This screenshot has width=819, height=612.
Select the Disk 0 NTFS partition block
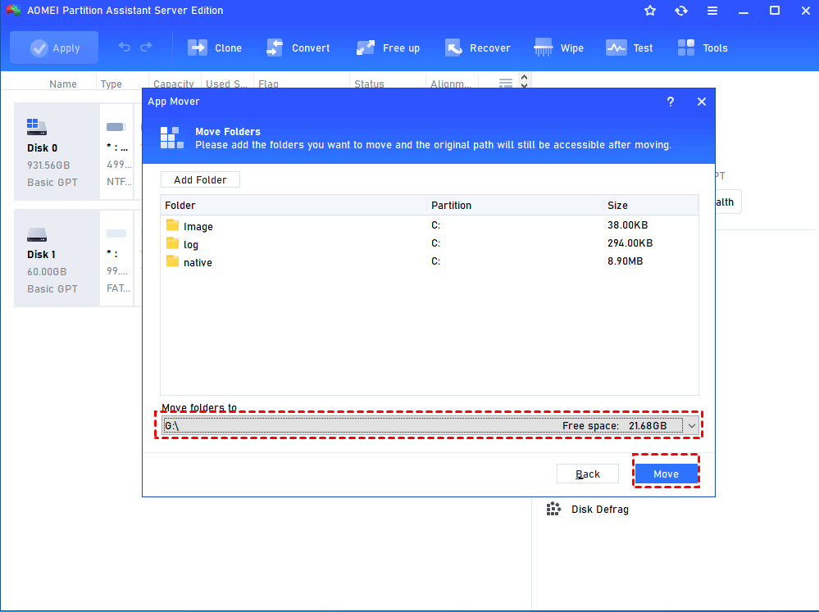click(117, 152)
